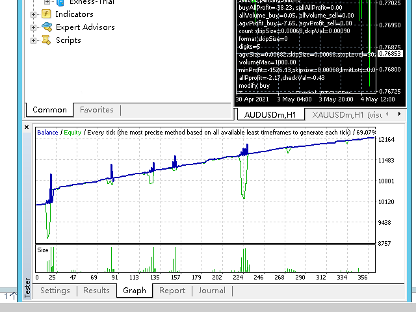Click the Expert Advisors hat icon
Viewport: 416px width, 312px height.
(47, 27)
